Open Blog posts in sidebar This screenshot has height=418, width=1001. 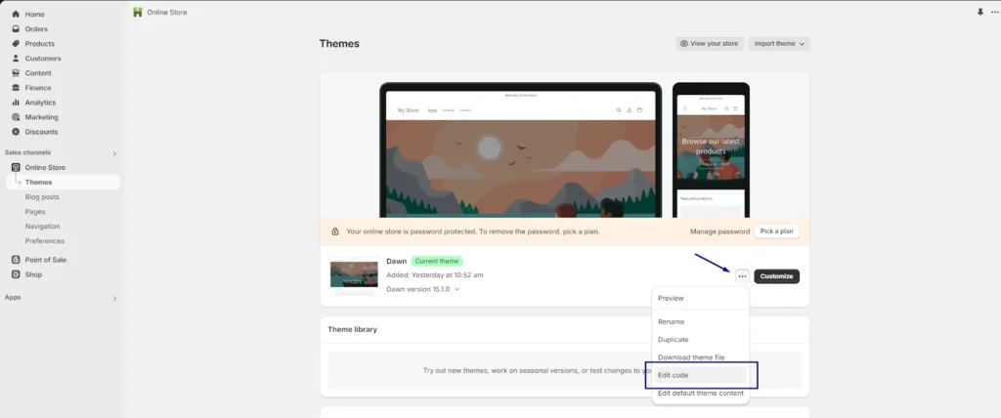click(42, 196)
